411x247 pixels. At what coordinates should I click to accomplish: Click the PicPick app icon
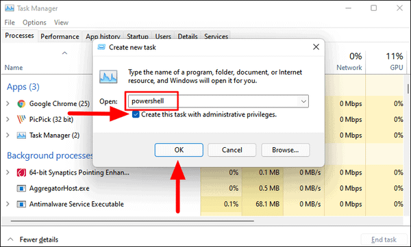(21, 120)
